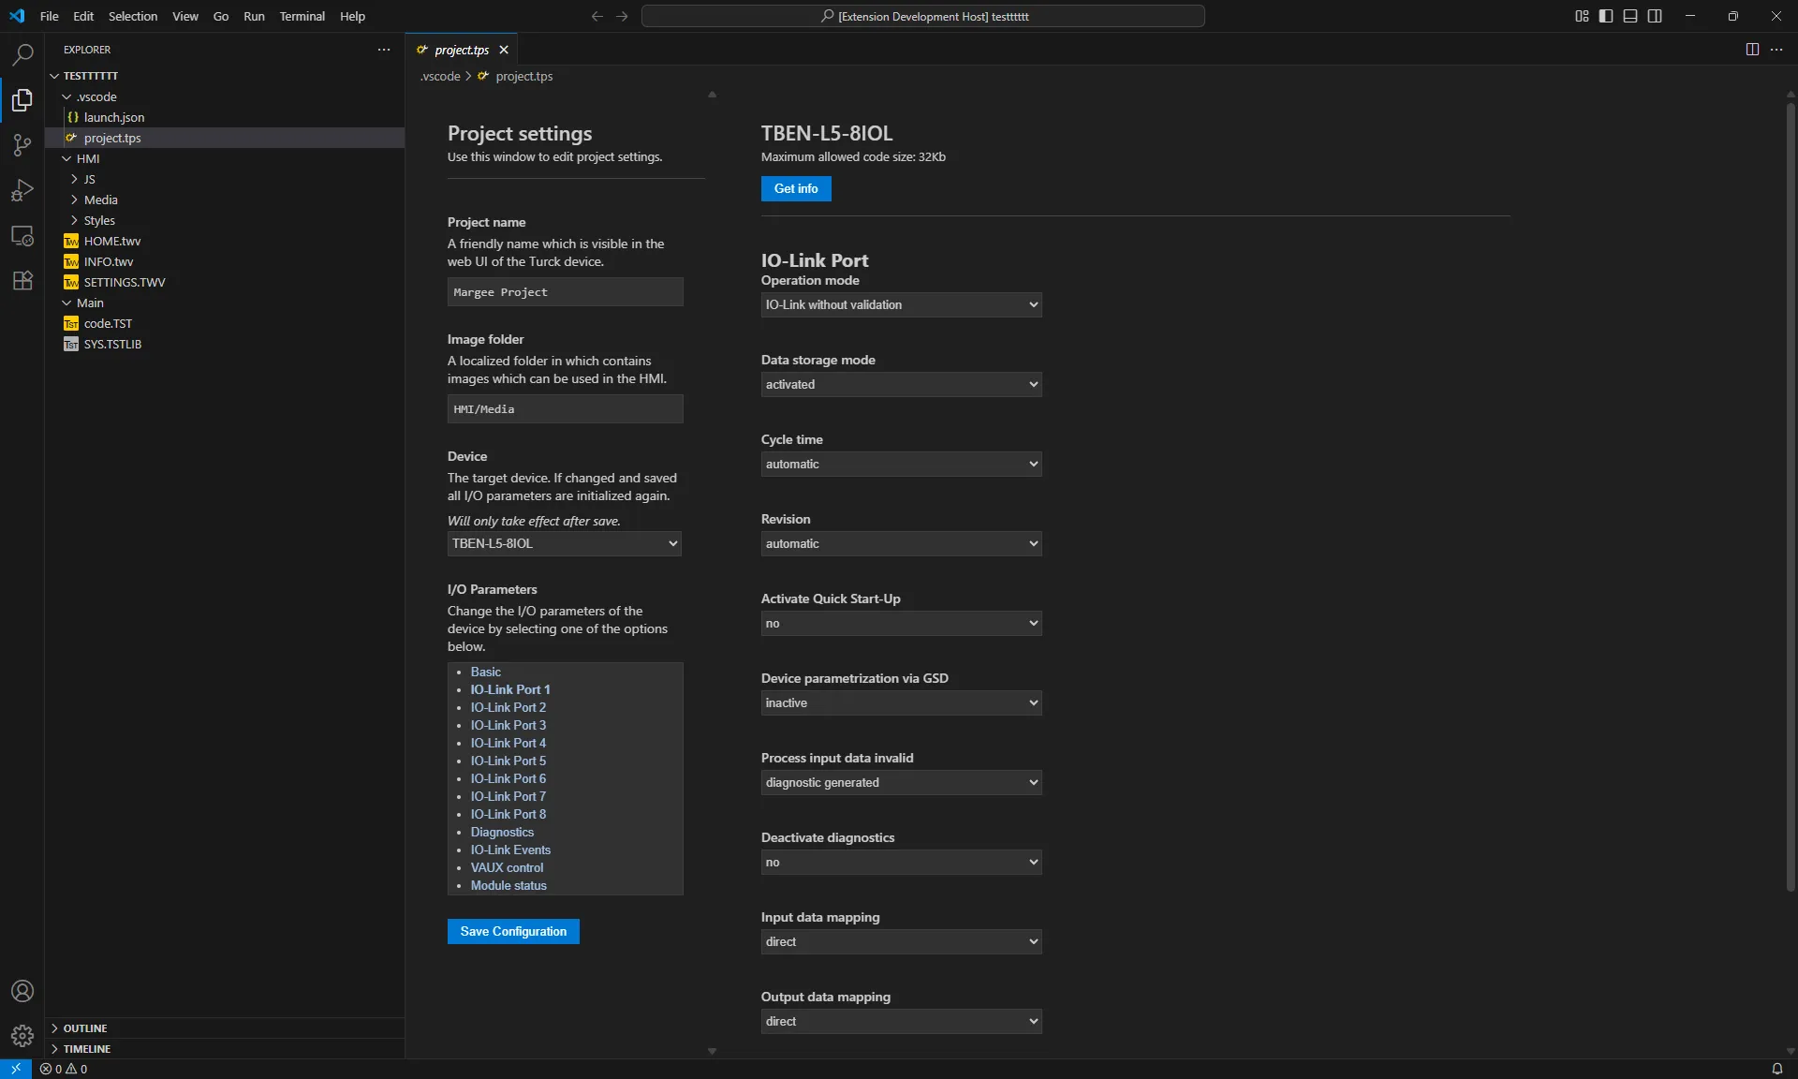This screenshot has height=1079, width=1798.
Task: Open Operation mode dropdown
Action: click(x=901, y=304)
